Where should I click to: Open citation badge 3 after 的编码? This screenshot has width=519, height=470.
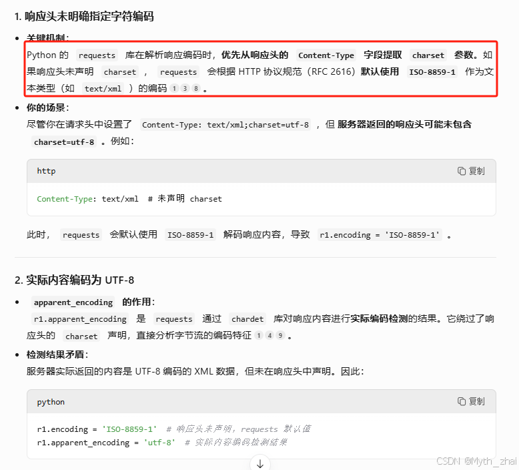(185, 88)
